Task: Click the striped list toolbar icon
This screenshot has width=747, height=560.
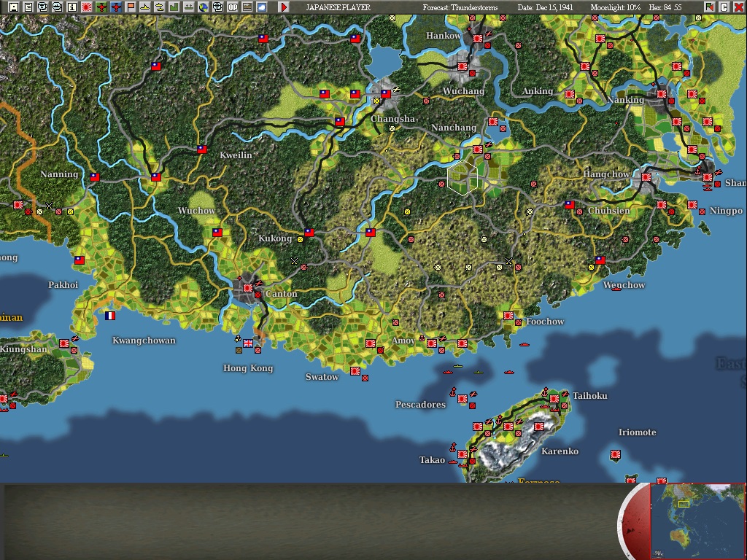Action: point(247,7)
